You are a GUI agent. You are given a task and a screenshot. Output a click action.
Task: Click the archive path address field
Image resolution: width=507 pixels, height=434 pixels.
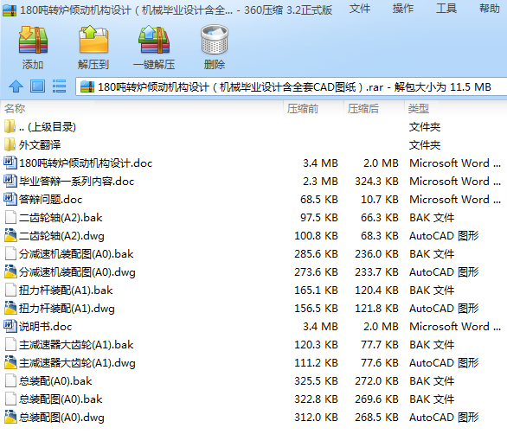coord(292,86)
